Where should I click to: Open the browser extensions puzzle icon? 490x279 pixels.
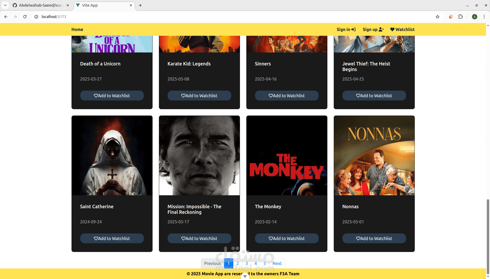tap(461, 17)
